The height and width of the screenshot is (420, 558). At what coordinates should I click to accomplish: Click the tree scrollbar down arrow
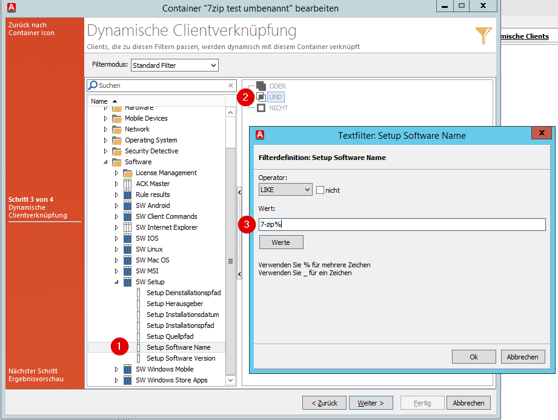[231, 380]
